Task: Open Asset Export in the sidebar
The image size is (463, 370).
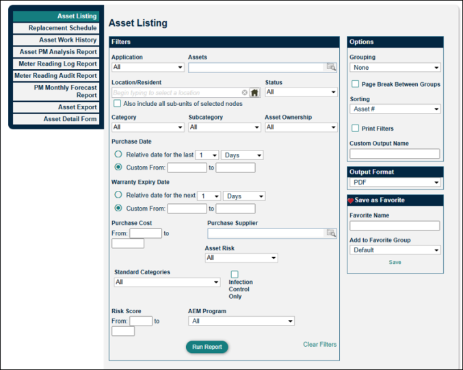Action: click(56, 107)
